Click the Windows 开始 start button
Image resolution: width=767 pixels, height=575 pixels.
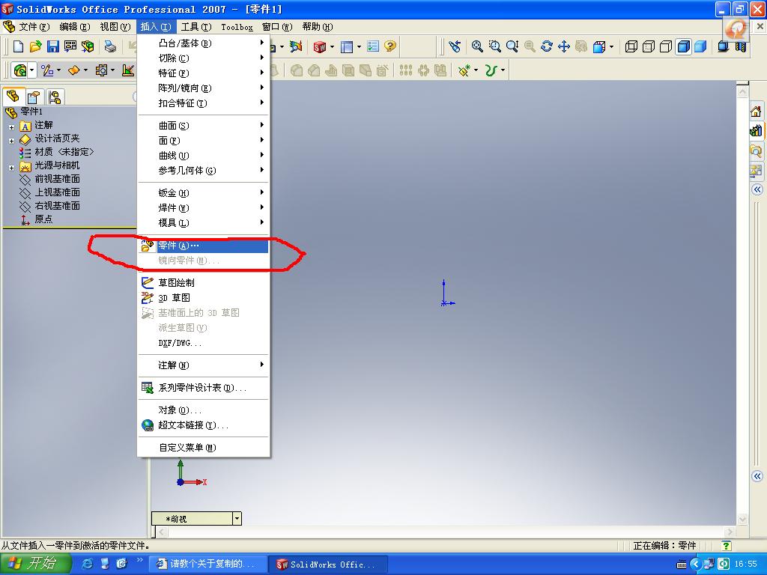(x=36, y=564)
